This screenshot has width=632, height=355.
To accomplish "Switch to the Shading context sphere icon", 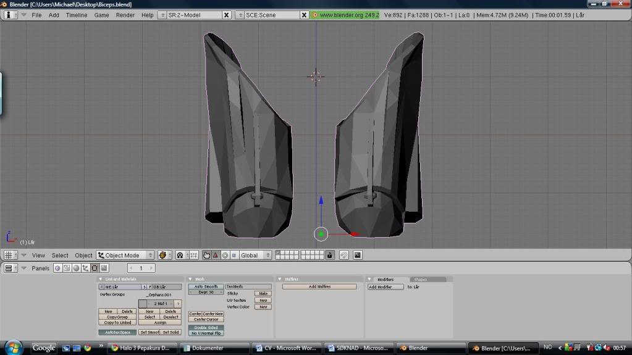I will coord(76,268).
